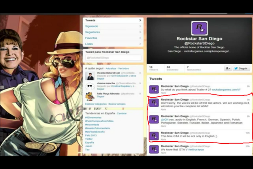The height and width of the screenshot is (169, 253).
Task: Click Abrir under the first line actors tweet
Action: pos(163,109)
